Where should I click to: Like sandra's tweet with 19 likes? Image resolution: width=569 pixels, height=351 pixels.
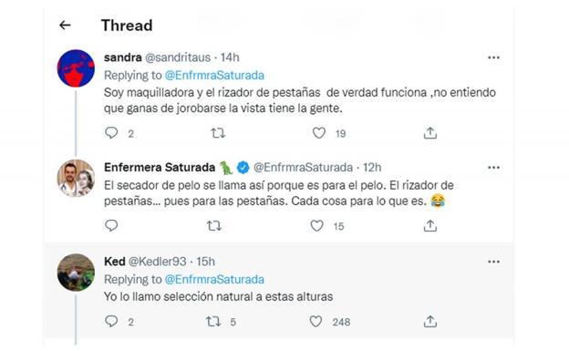pyautogui.click(x=319, y=133)
